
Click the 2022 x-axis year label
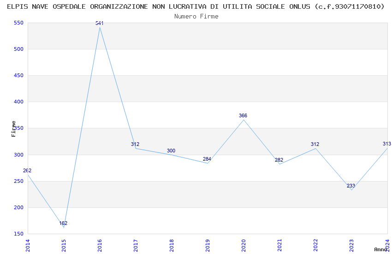pyautogui.click(x=316, y=246)
